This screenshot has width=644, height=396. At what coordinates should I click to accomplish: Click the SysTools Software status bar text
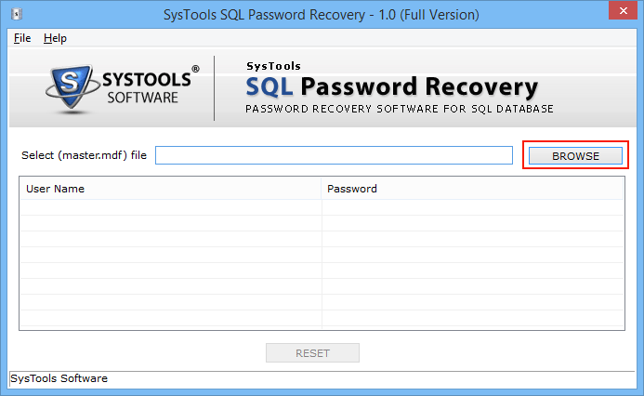(59, 378)
